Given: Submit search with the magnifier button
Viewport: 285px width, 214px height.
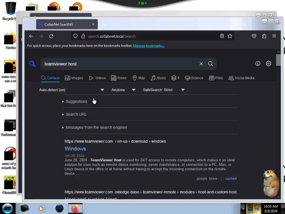Looking at the screenshot, I should coord(210,64).
